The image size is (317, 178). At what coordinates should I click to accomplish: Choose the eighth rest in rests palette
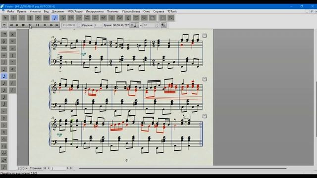[x=12, y=62]
